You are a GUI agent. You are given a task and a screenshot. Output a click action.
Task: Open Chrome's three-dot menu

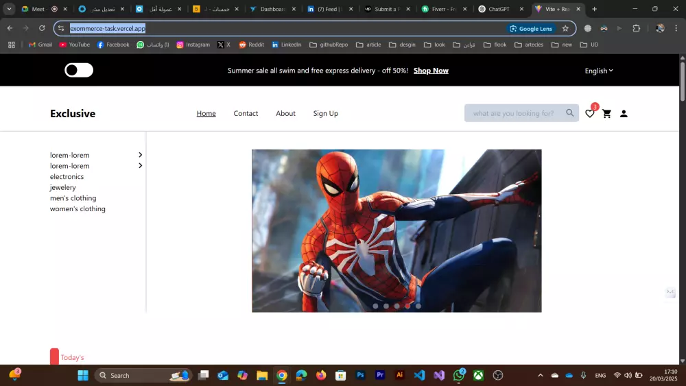click(x=676, y=28)
